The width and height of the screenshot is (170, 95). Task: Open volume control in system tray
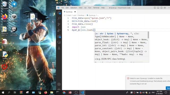(143, 93)
